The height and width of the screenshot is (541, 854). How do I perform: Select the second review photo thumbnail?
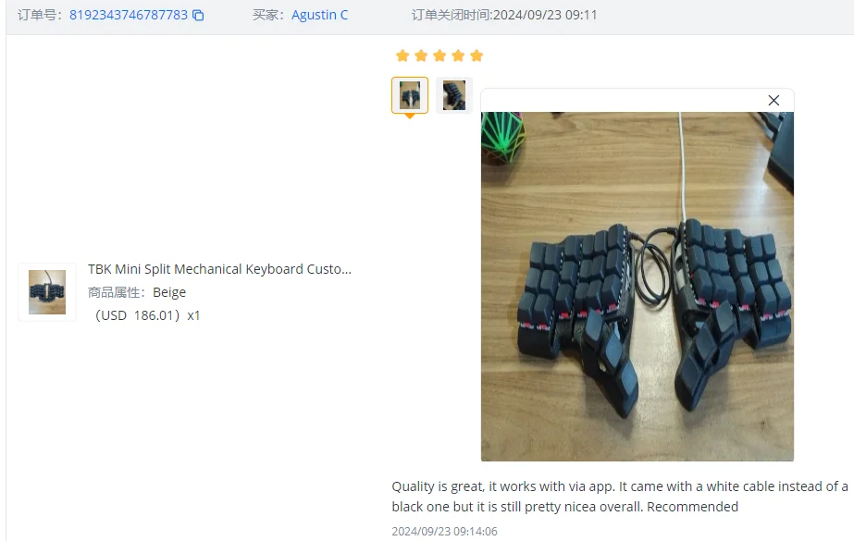click(x=453, y=95)
